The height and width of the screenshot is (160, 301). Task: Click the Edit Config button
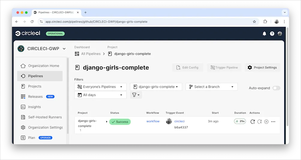click(x=188, y=67)
